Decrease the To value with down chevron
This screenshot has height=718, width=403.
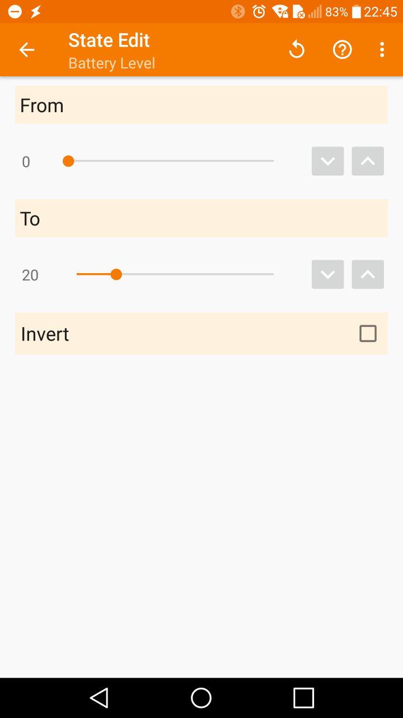327,275
